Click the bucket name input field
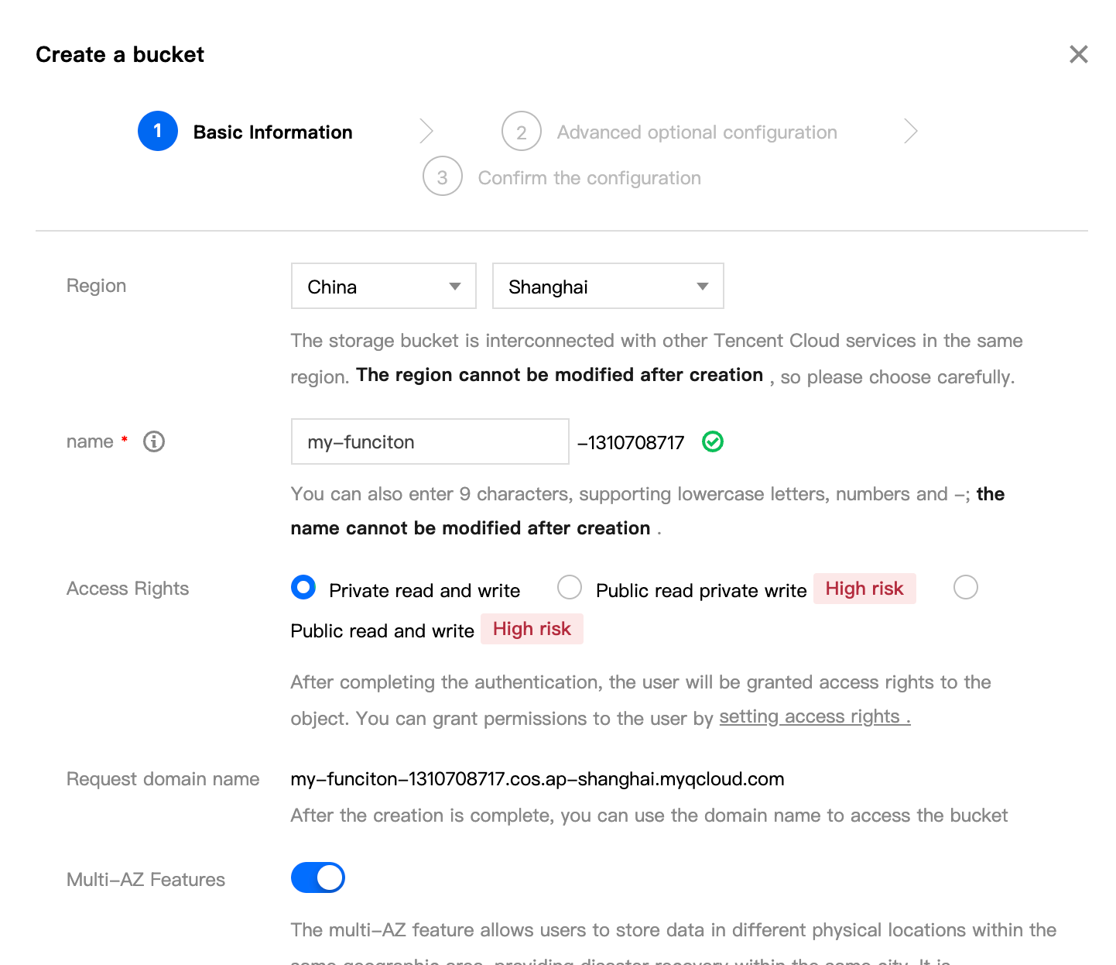This screenshot has height=965, width=1116. coord(430,441)
